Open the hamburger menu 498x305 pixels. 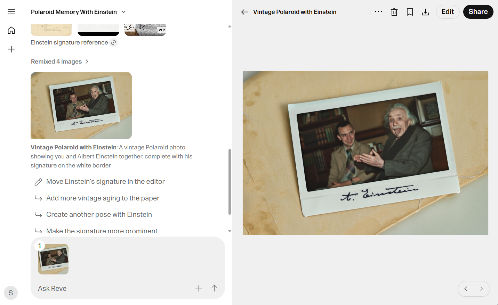11,12
